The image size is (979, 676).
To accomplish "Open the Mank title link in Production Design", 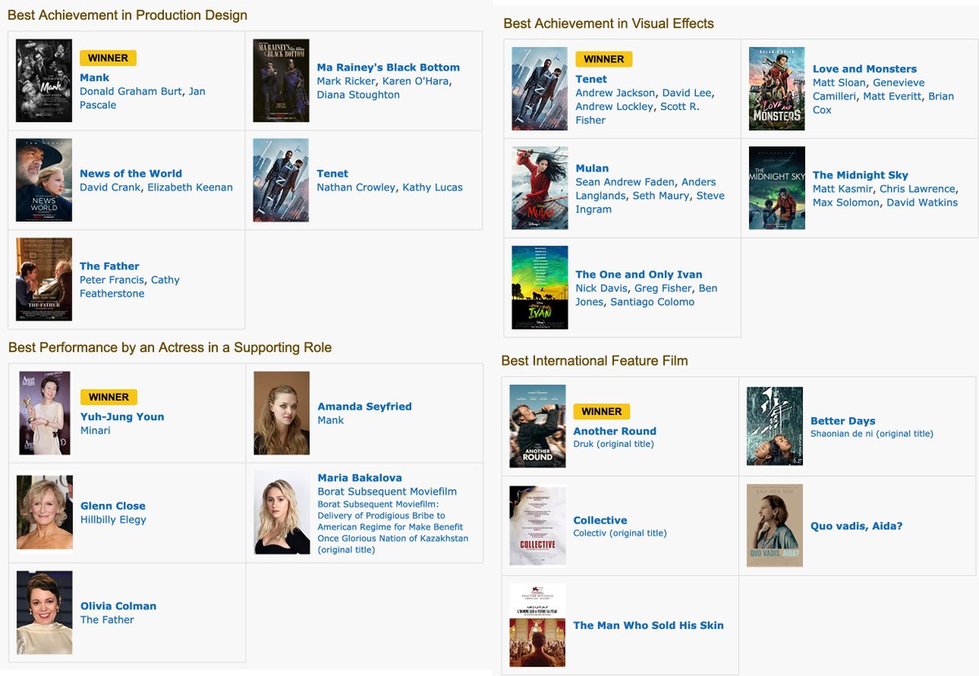I will (95, 77).
